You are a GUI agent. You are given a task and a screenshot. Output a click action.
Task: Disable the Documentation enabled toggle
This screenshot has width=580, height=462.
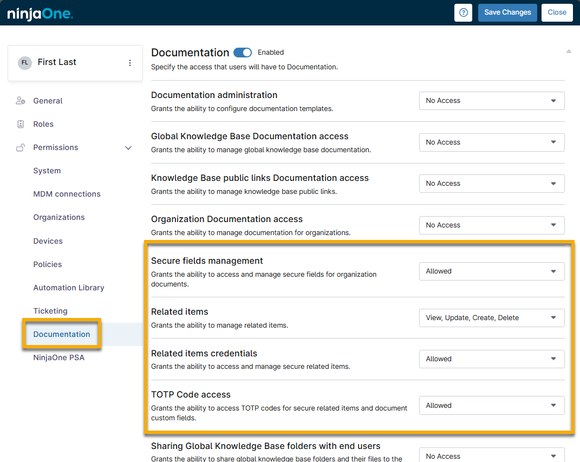coord(243,53)
